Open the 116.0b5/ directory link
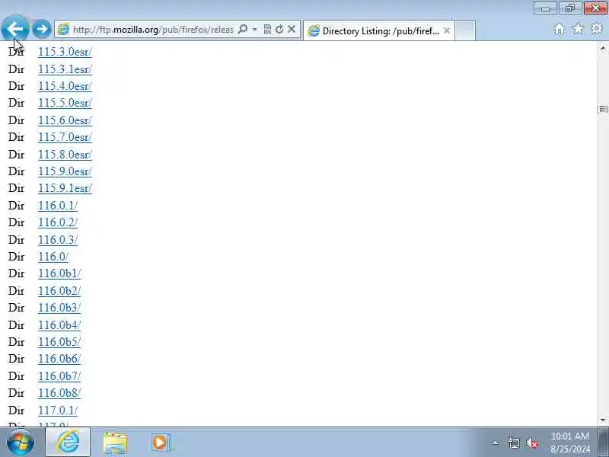Viewport: 609px width, 457px height. tap(59, 342)
